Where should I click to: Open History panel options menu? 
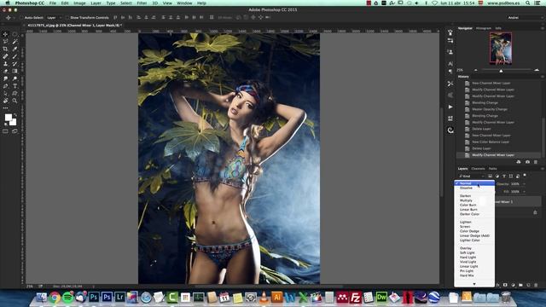click(543, 77)
